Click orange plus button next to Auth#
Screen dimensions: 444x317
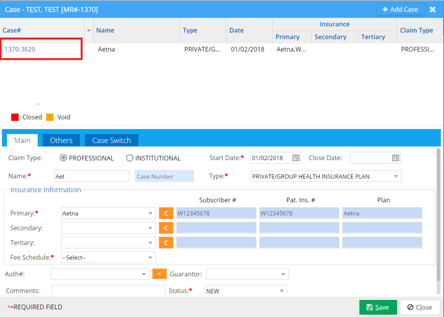[159, 274]
